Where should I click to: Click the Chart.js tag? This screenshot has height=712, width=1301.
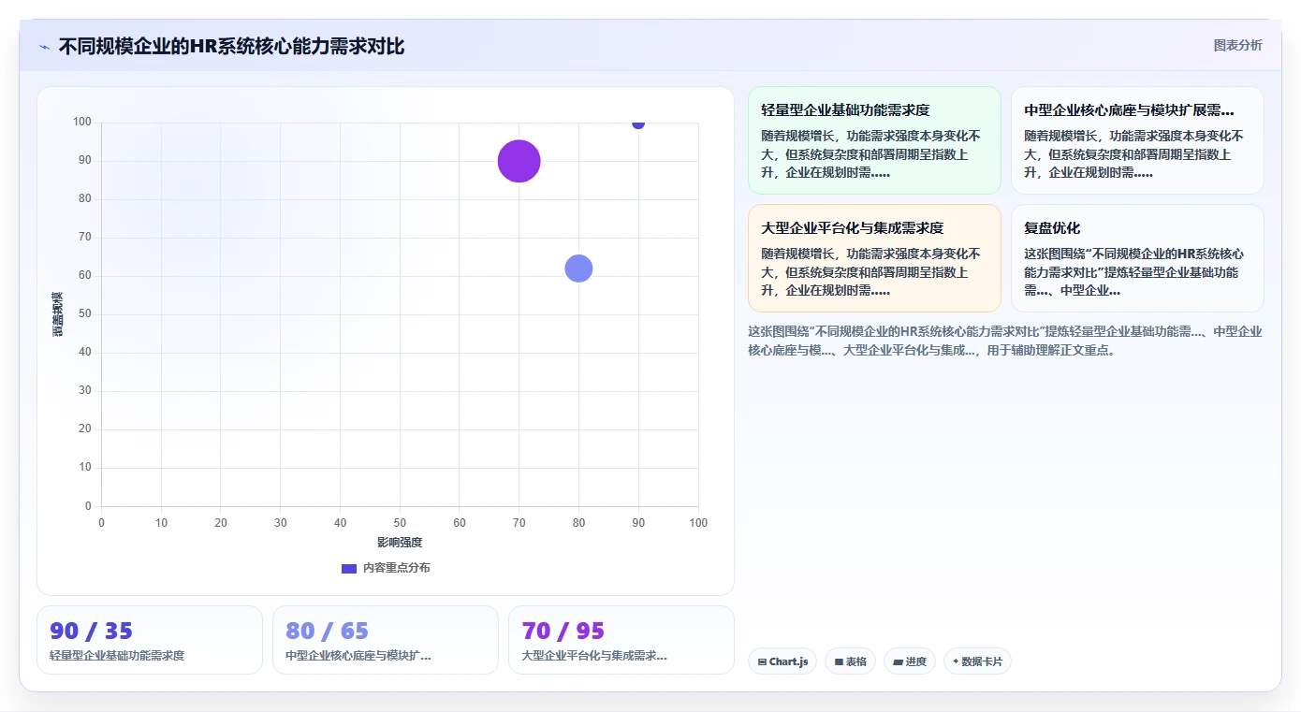(x=782, y=661)
